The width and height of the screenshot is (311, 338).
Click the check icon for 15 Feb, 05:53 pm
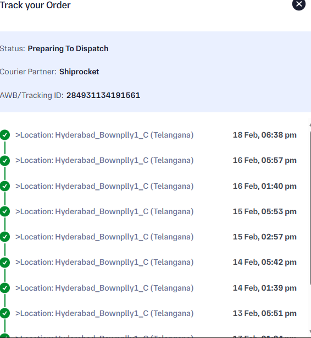pos(5,211)
